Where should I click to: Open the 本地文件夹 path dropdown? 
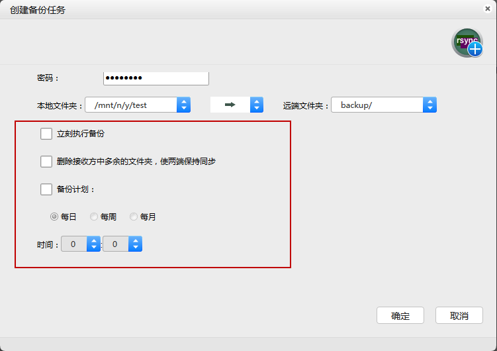pyautogui.click(x=184, y=105)
